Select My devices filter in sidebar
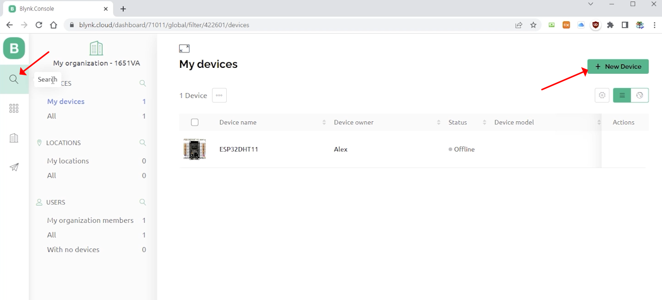 (66, 101)
